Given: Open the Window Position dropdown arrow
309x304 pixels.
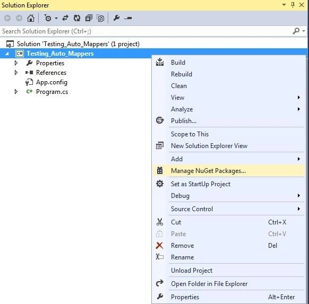Looking at the screenshot, I should [284, 5].
